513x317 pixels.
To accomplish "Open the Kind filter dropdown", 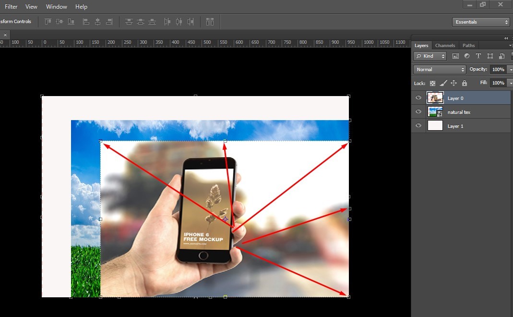I will point(430,56).
